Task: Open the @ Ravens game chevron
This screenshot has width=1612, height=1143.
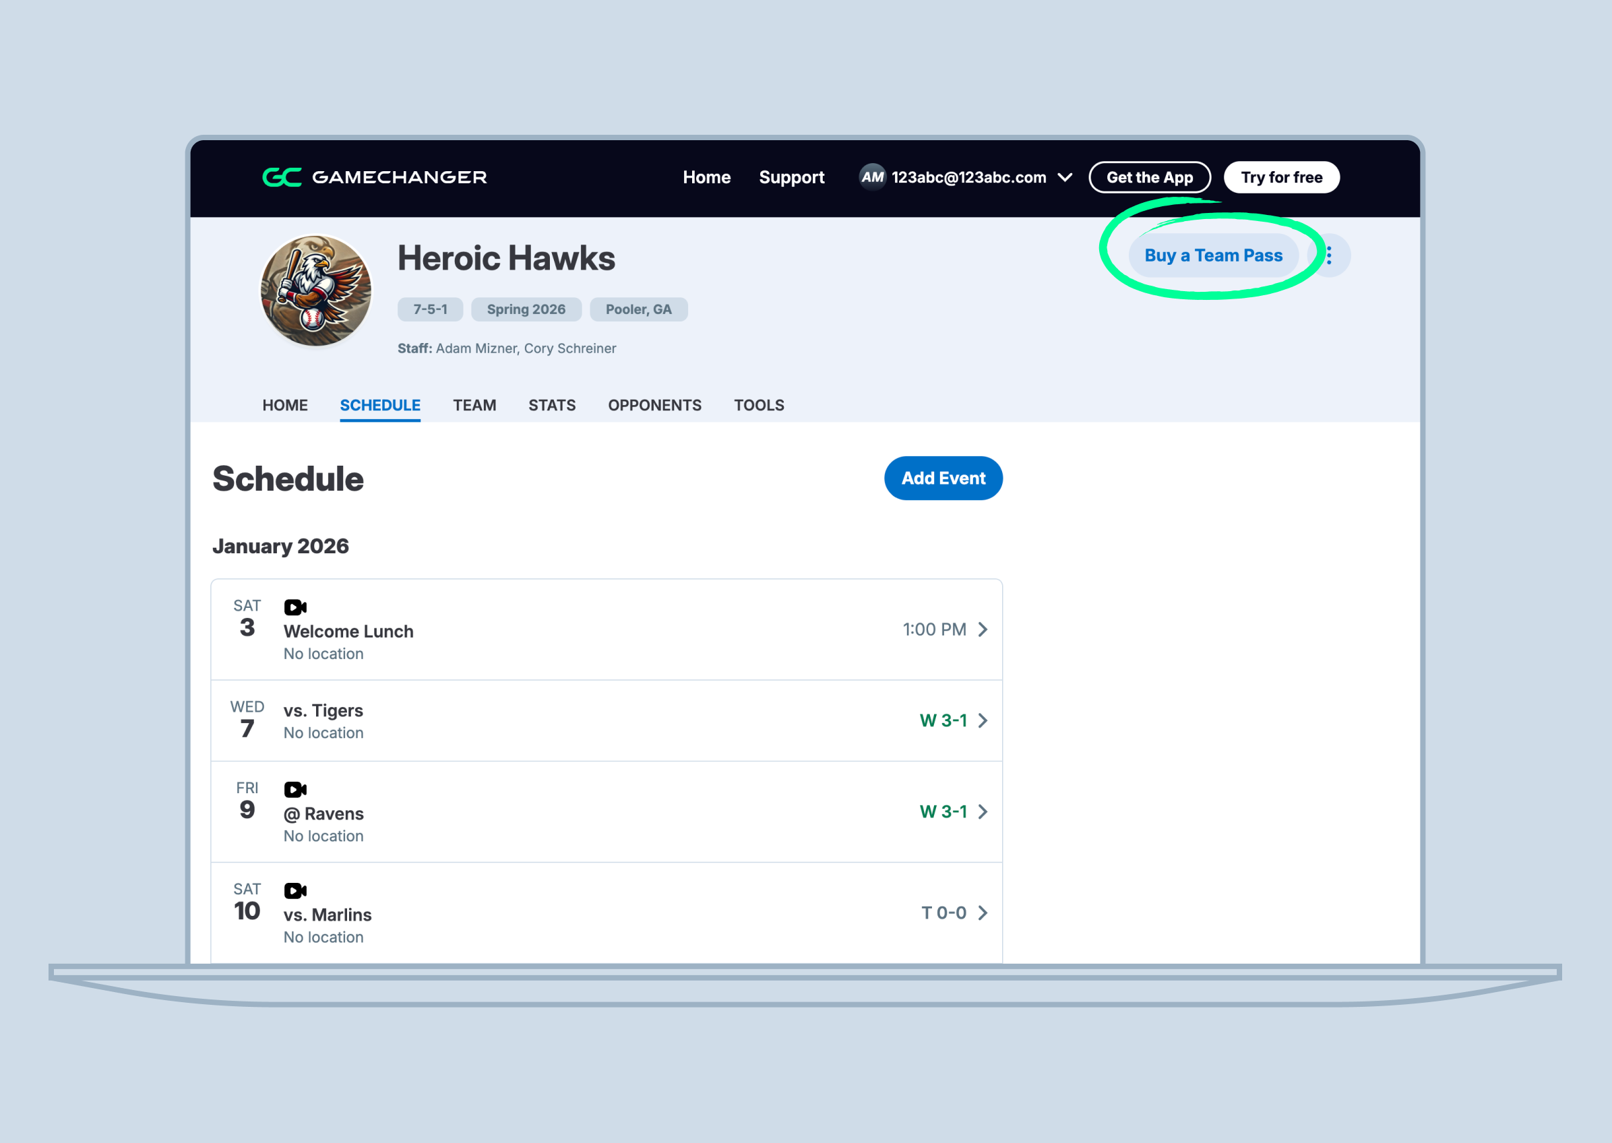Action: [983, 811]
